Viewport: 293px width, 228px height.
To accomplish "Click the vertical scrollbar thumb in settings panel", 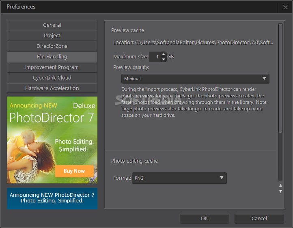I will pos(280,78).
